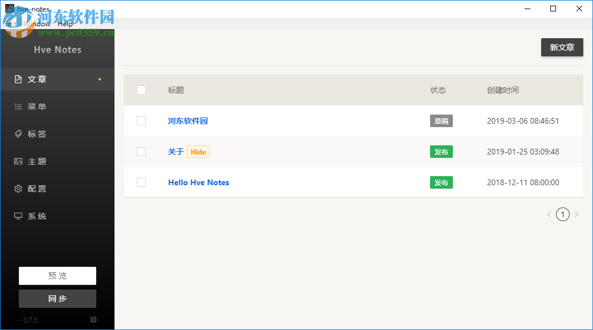Open the 配置 settings section
Viewport: 593px width, 330px height.
(x=58, y=189)
